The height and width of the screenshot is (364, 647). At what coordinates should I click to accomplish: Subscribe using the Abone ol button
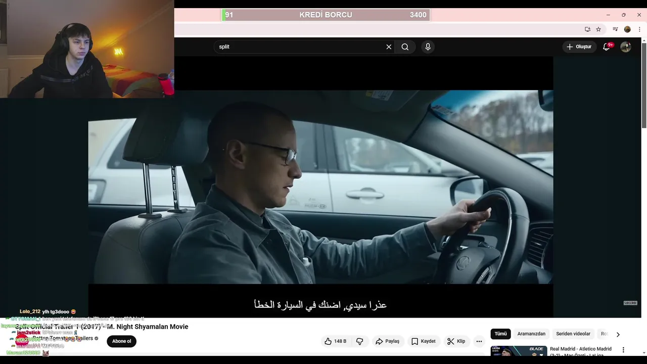[x=121, y=341]
